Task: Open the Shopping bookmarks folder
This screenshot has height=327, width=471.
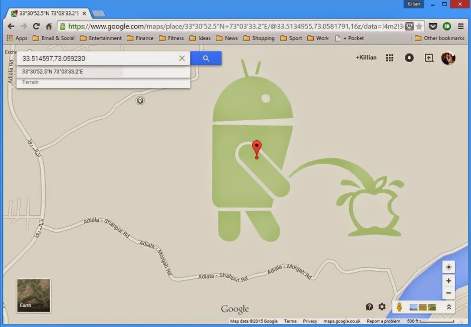Action: click(x=259, y=38)
